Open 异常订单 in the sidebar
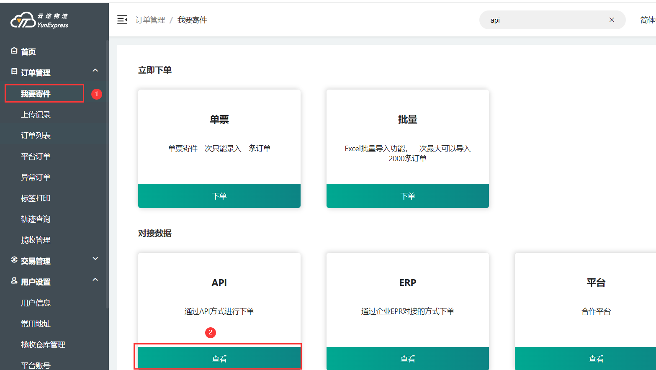Screen dimensions: 656x370 pos(36,177)
